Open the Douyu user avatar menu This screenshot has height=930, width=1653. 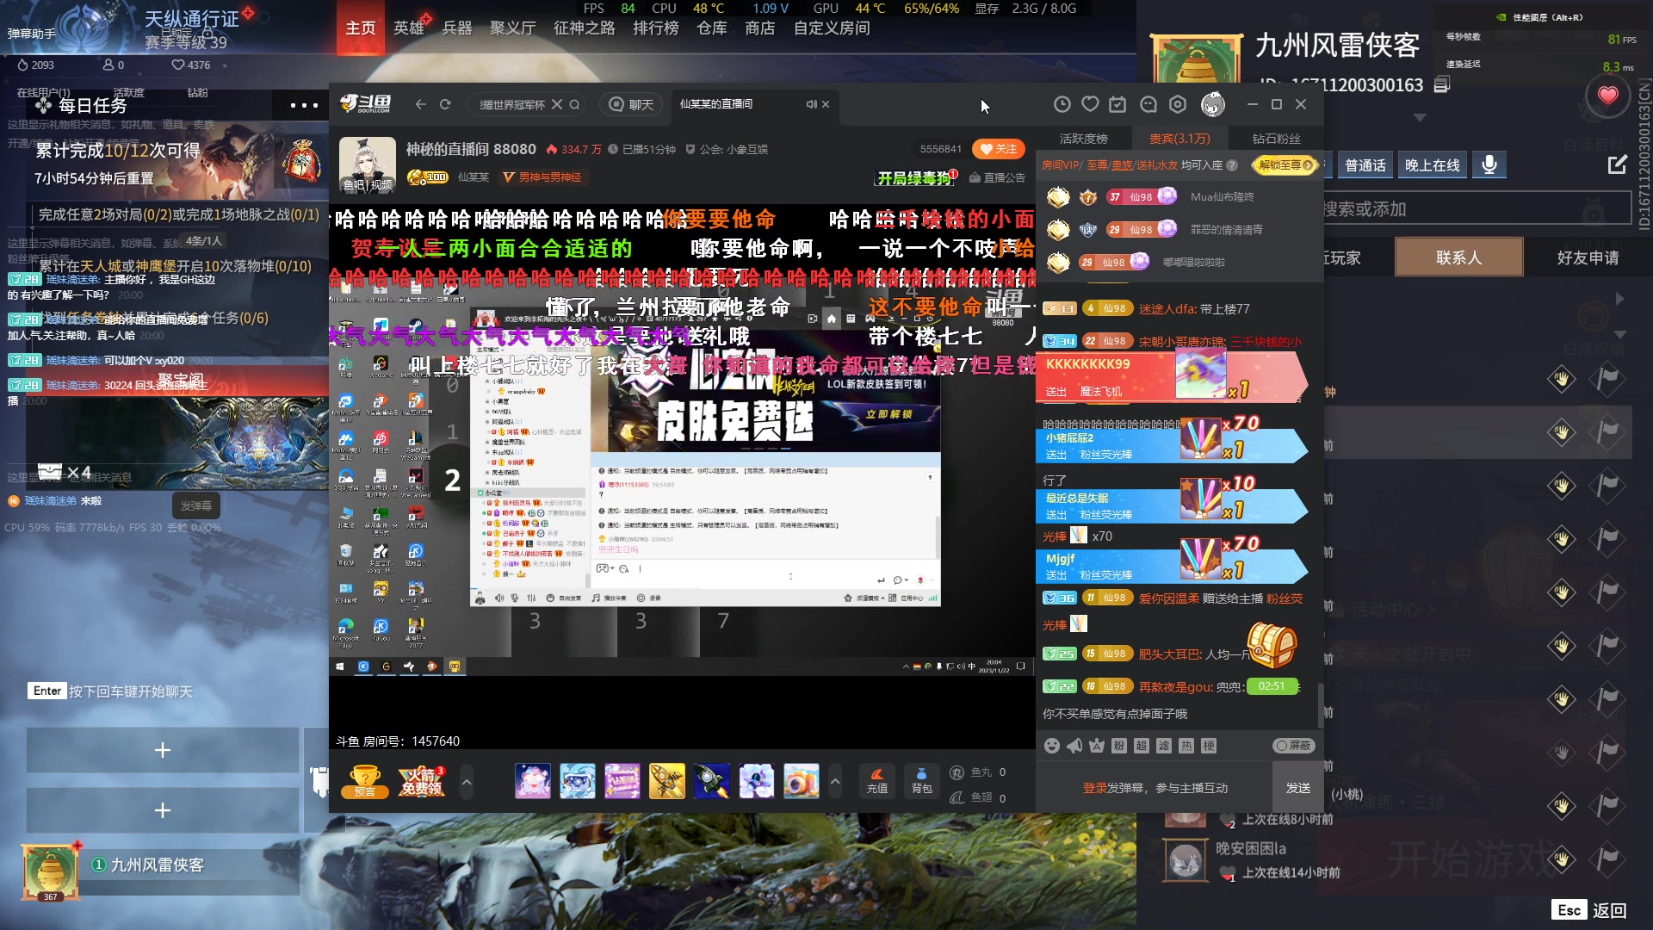[x=1213, y=104]
